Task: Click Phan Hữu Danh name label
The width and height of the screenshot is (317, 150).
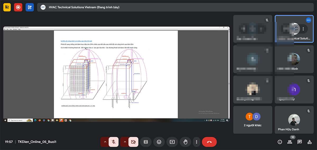Action: 288,129
